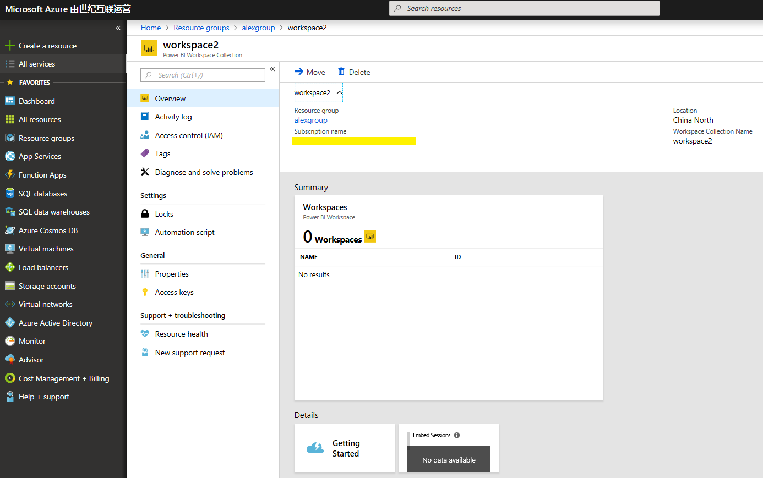The width and height of the screenshot is (763, 478).
Task: Open the alexgroup breadcrumb link
Action: pyautogui.click(x=258, y=28)
